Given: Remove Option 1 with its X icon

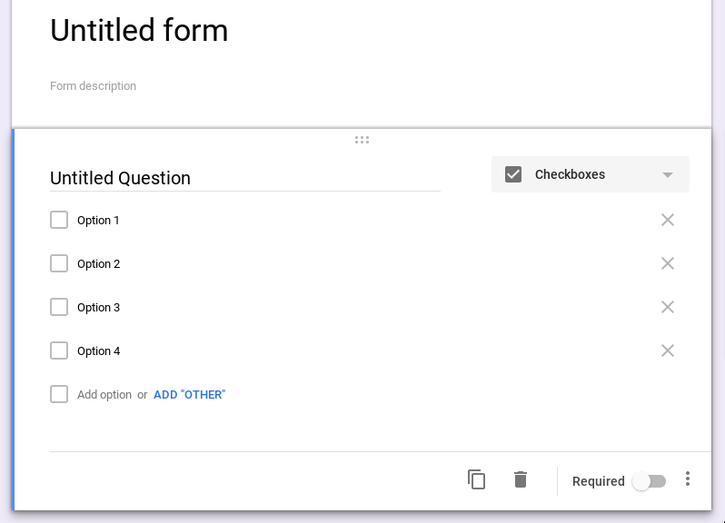Looking at the screenshot, I should pyautogui.click(x=668, y=220).
